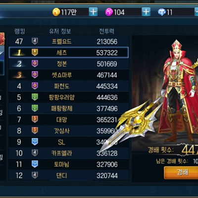Select rank 12 player 댄디 row

(x=69, y=175)
